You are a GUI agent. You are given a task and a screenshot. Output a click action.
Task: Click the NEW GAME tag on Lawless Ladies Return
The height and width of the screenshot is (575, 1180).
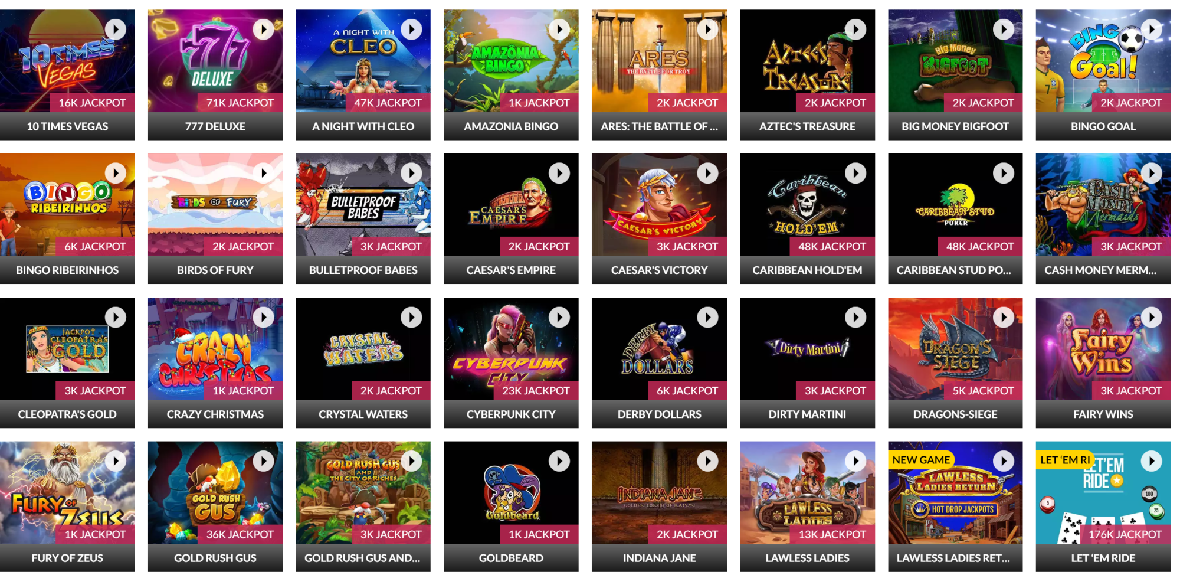click(x=921, y=460)
